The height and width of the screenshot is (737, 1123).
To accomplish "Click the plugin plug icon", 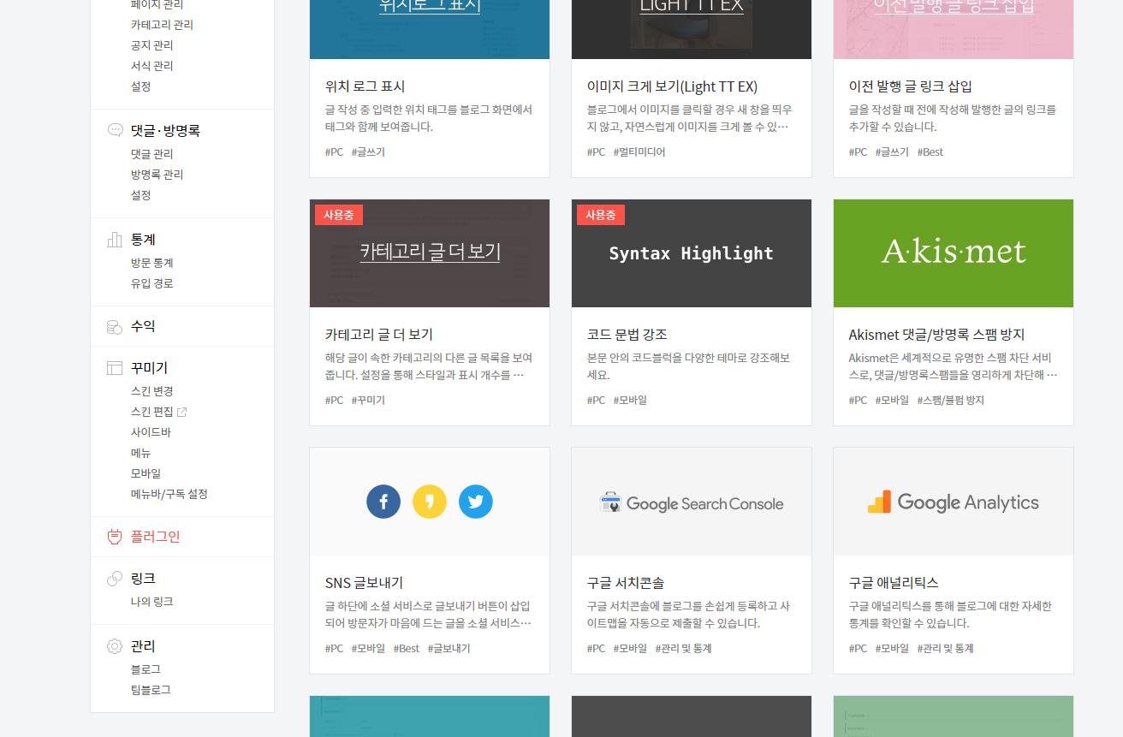I will coord(115,537).
